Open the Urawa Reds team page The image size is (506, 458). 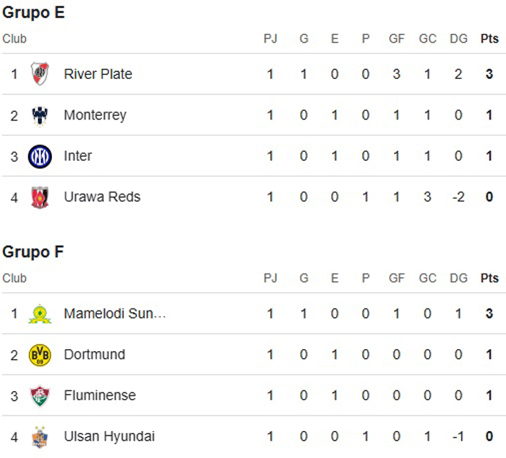[102, 197]
